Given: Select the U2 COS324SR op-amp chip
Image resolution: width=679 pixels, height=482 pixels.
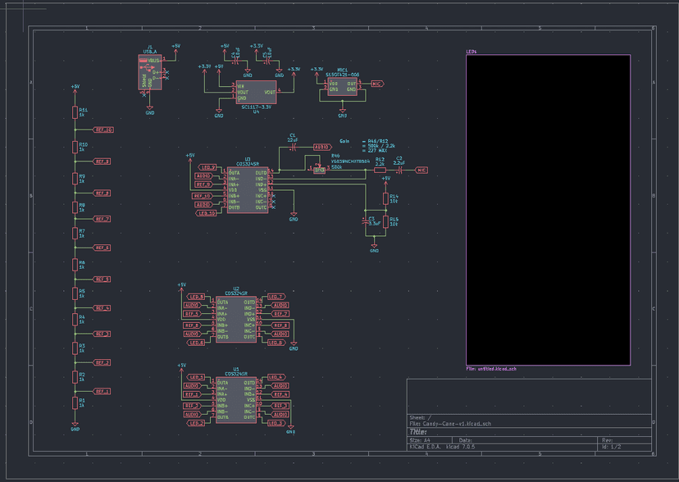Looking at the screenshot, I should (236, 320).
